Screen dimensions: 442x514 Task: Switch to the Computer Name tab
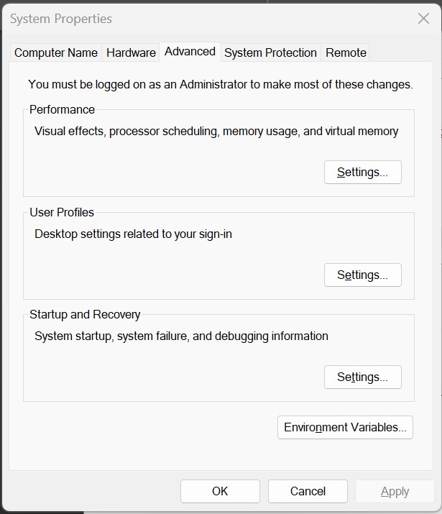tap(56, 52)
